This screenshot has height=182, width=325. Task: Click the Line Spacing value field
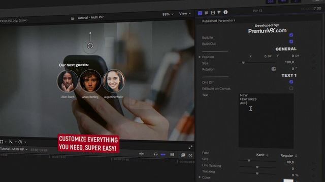[292, 168]
